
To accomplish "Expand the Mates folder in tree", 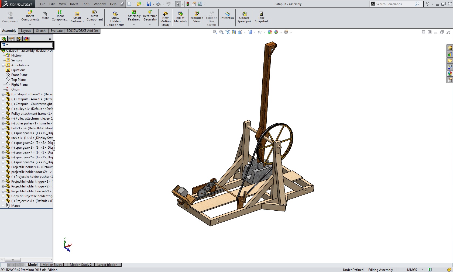I will pyautogui.click(x=3, y=206).
